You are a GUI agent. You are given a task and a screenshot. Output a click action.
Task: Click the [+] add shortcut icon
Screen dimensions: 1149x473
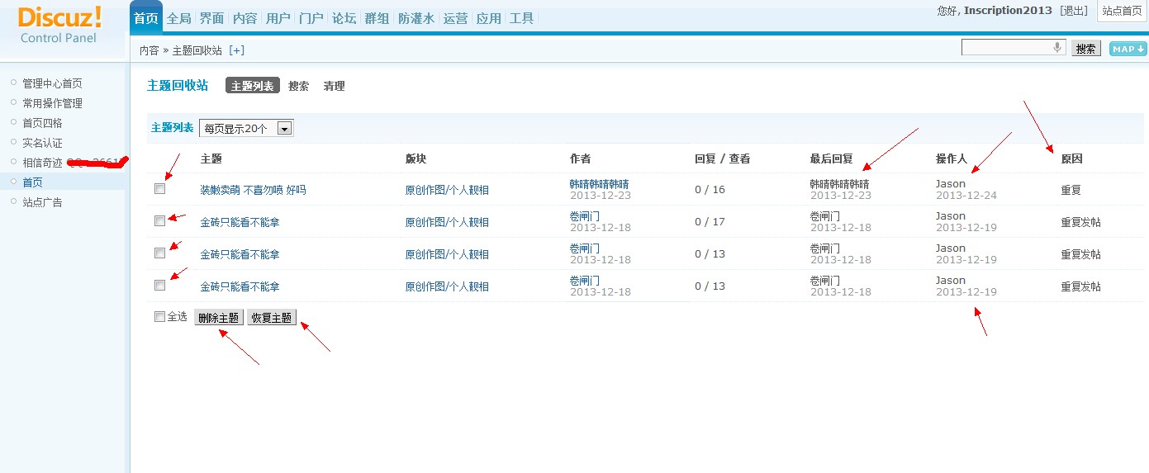[236, 50]
